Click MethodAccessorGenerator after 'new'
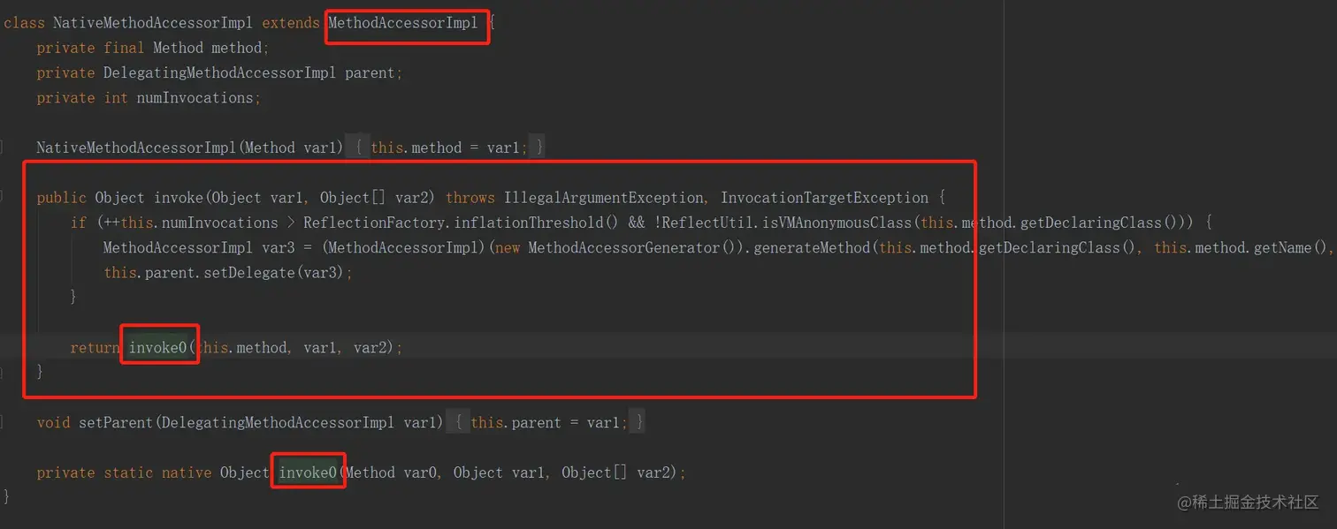 624,247
